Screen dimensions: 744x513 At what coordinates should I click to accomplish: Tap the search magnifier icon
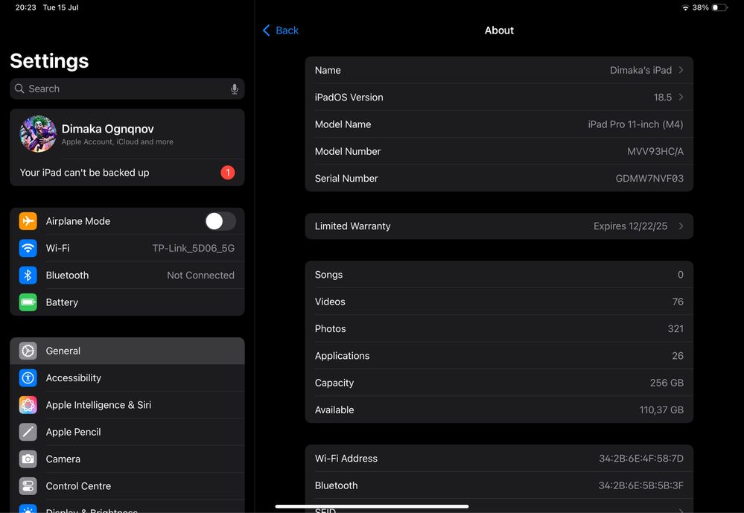pyautogui.click(x=19, y=89)
